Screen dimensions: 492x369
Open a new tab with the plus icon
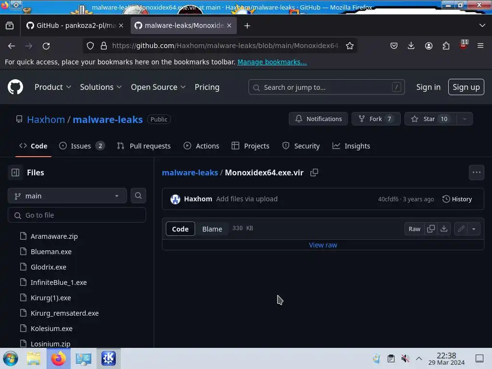247,26
